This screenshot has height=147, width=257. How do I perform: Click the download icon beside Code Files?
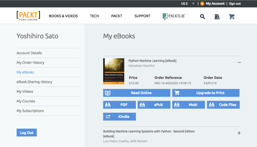coord(211,105)
